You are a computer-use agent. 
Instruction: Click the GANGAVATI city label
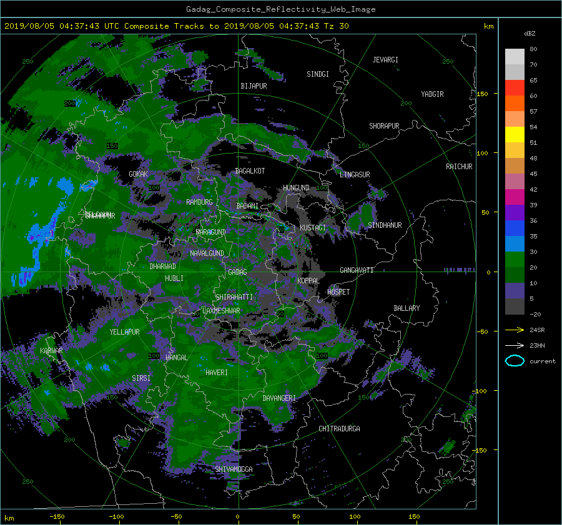tap(357, 270)
